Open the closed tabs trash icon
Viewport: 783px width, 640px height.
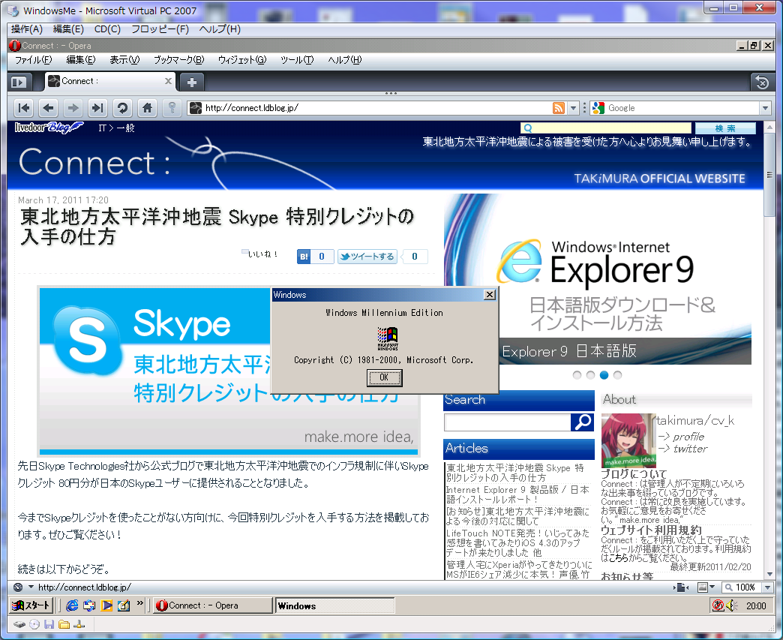pos(761,82)
